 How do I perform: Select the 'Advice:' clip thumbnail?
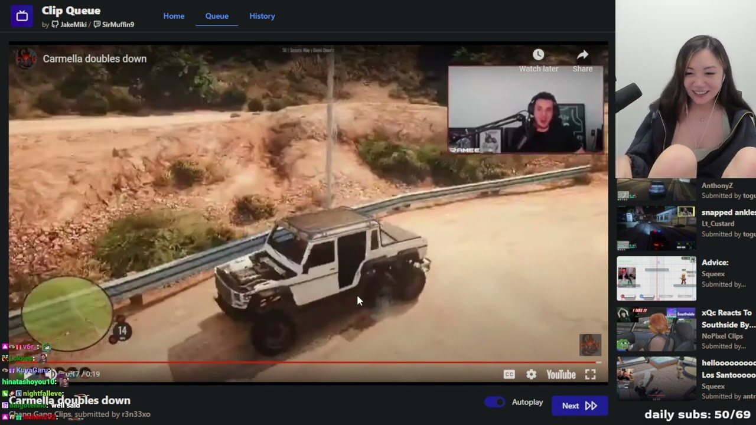[x=656, y=279]
